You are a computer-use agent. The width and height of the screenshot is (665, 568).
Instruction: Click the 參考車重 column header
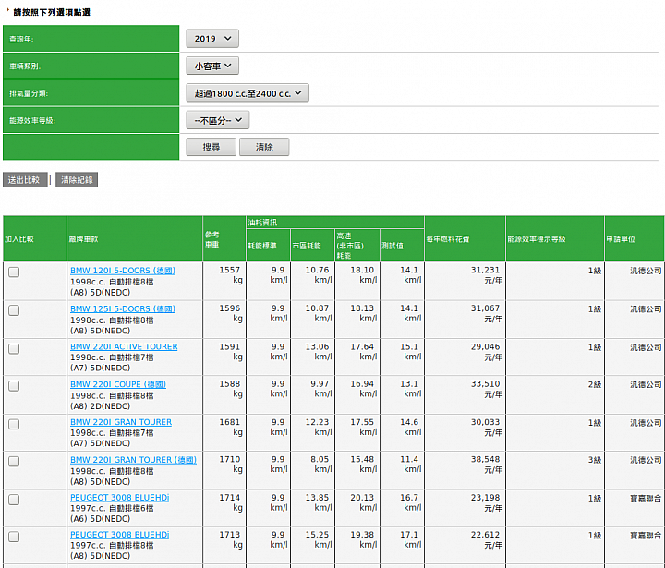[x=224, y=239]
